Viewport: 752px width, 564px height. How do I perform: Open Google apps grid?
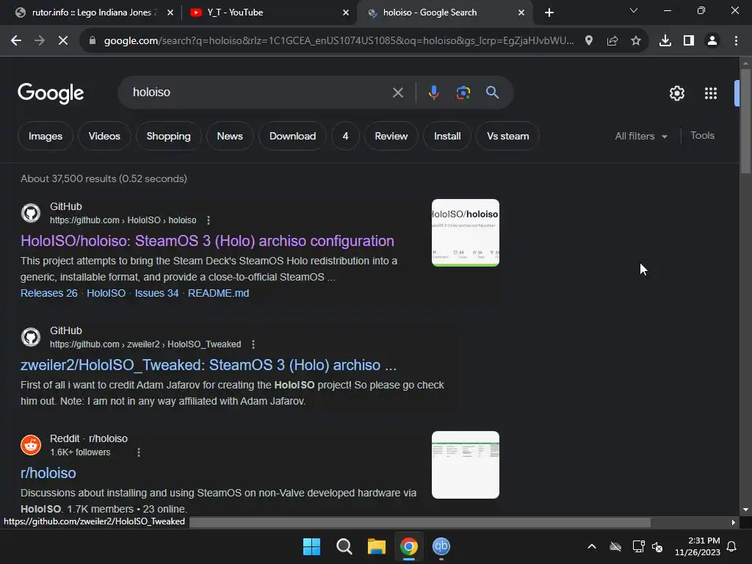pyautogui.click(x=711, y=93)
